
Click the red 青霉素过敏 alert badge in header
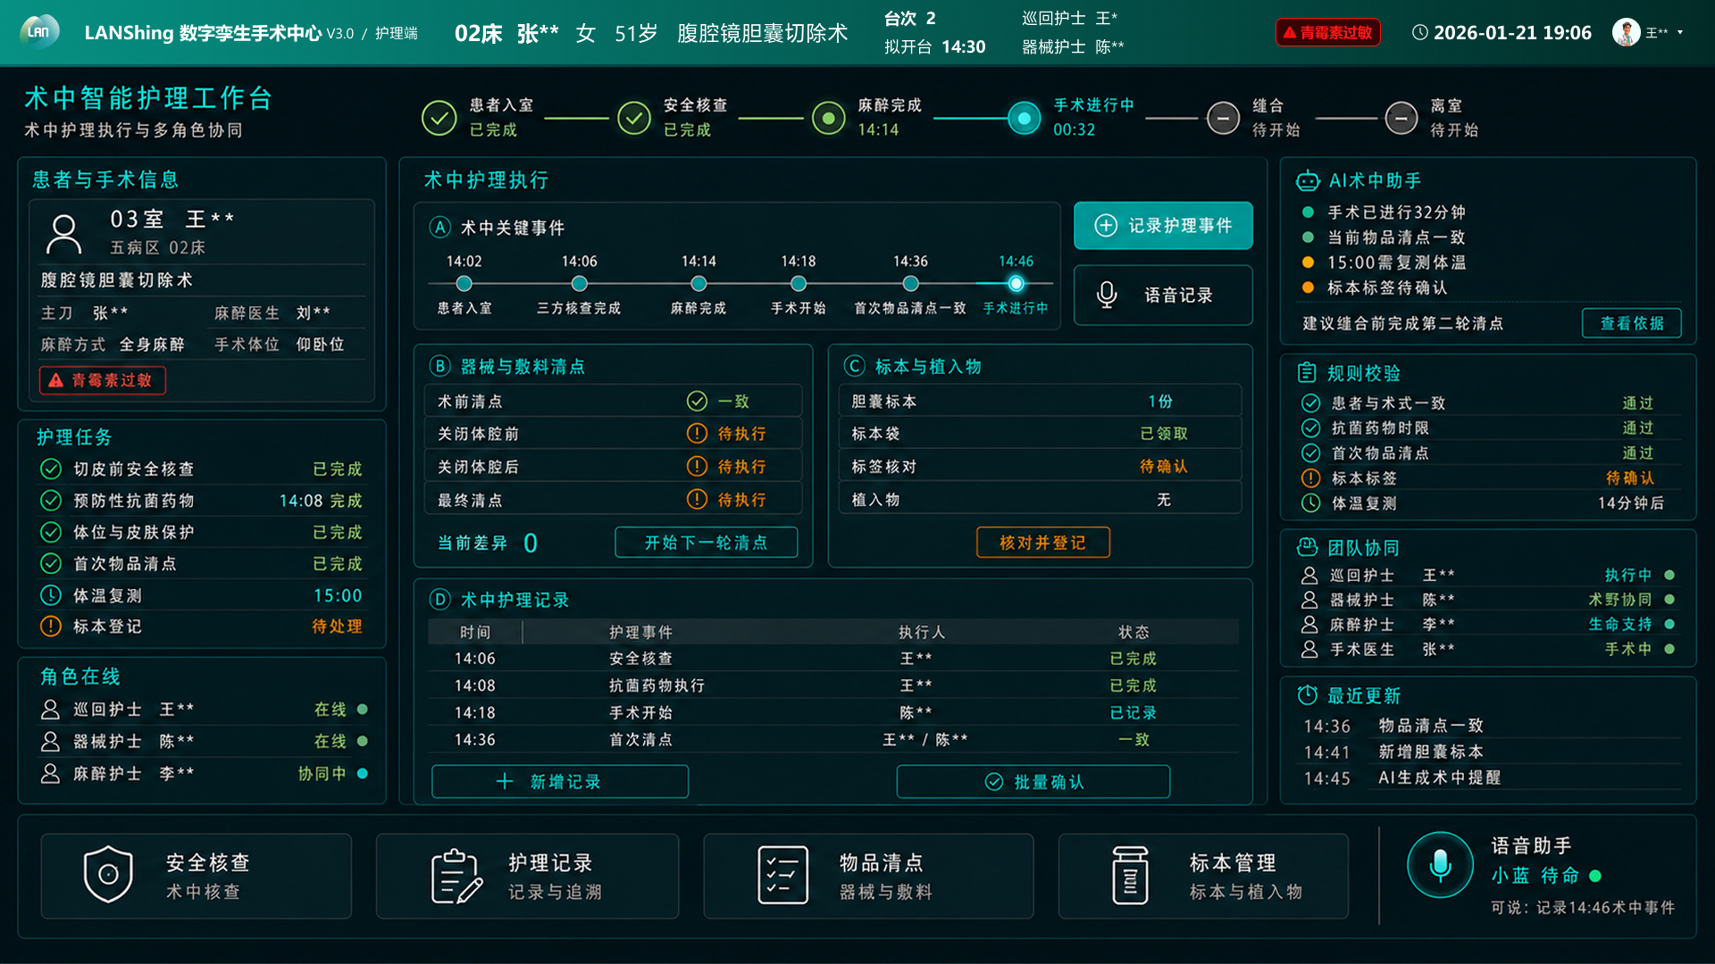coord(1327,32)
